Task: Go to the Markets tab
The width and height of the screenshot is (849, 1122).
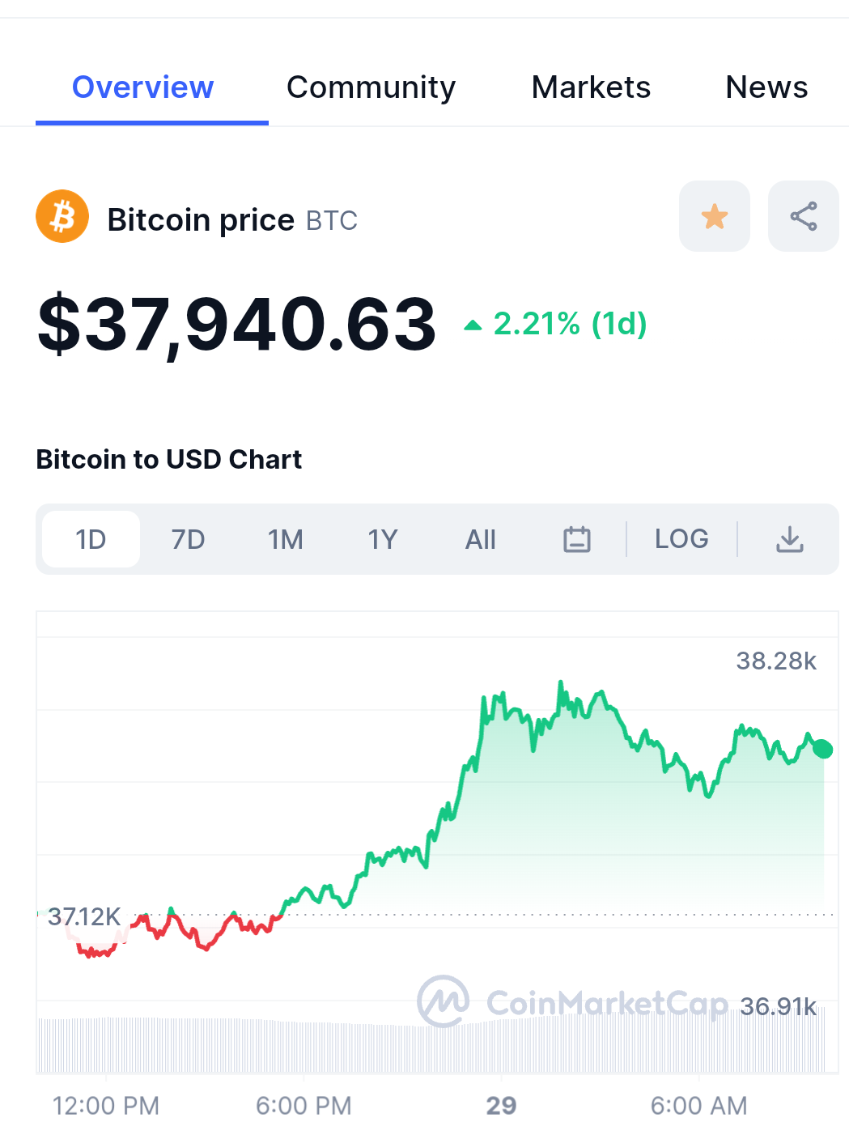Action: [591, 87]
